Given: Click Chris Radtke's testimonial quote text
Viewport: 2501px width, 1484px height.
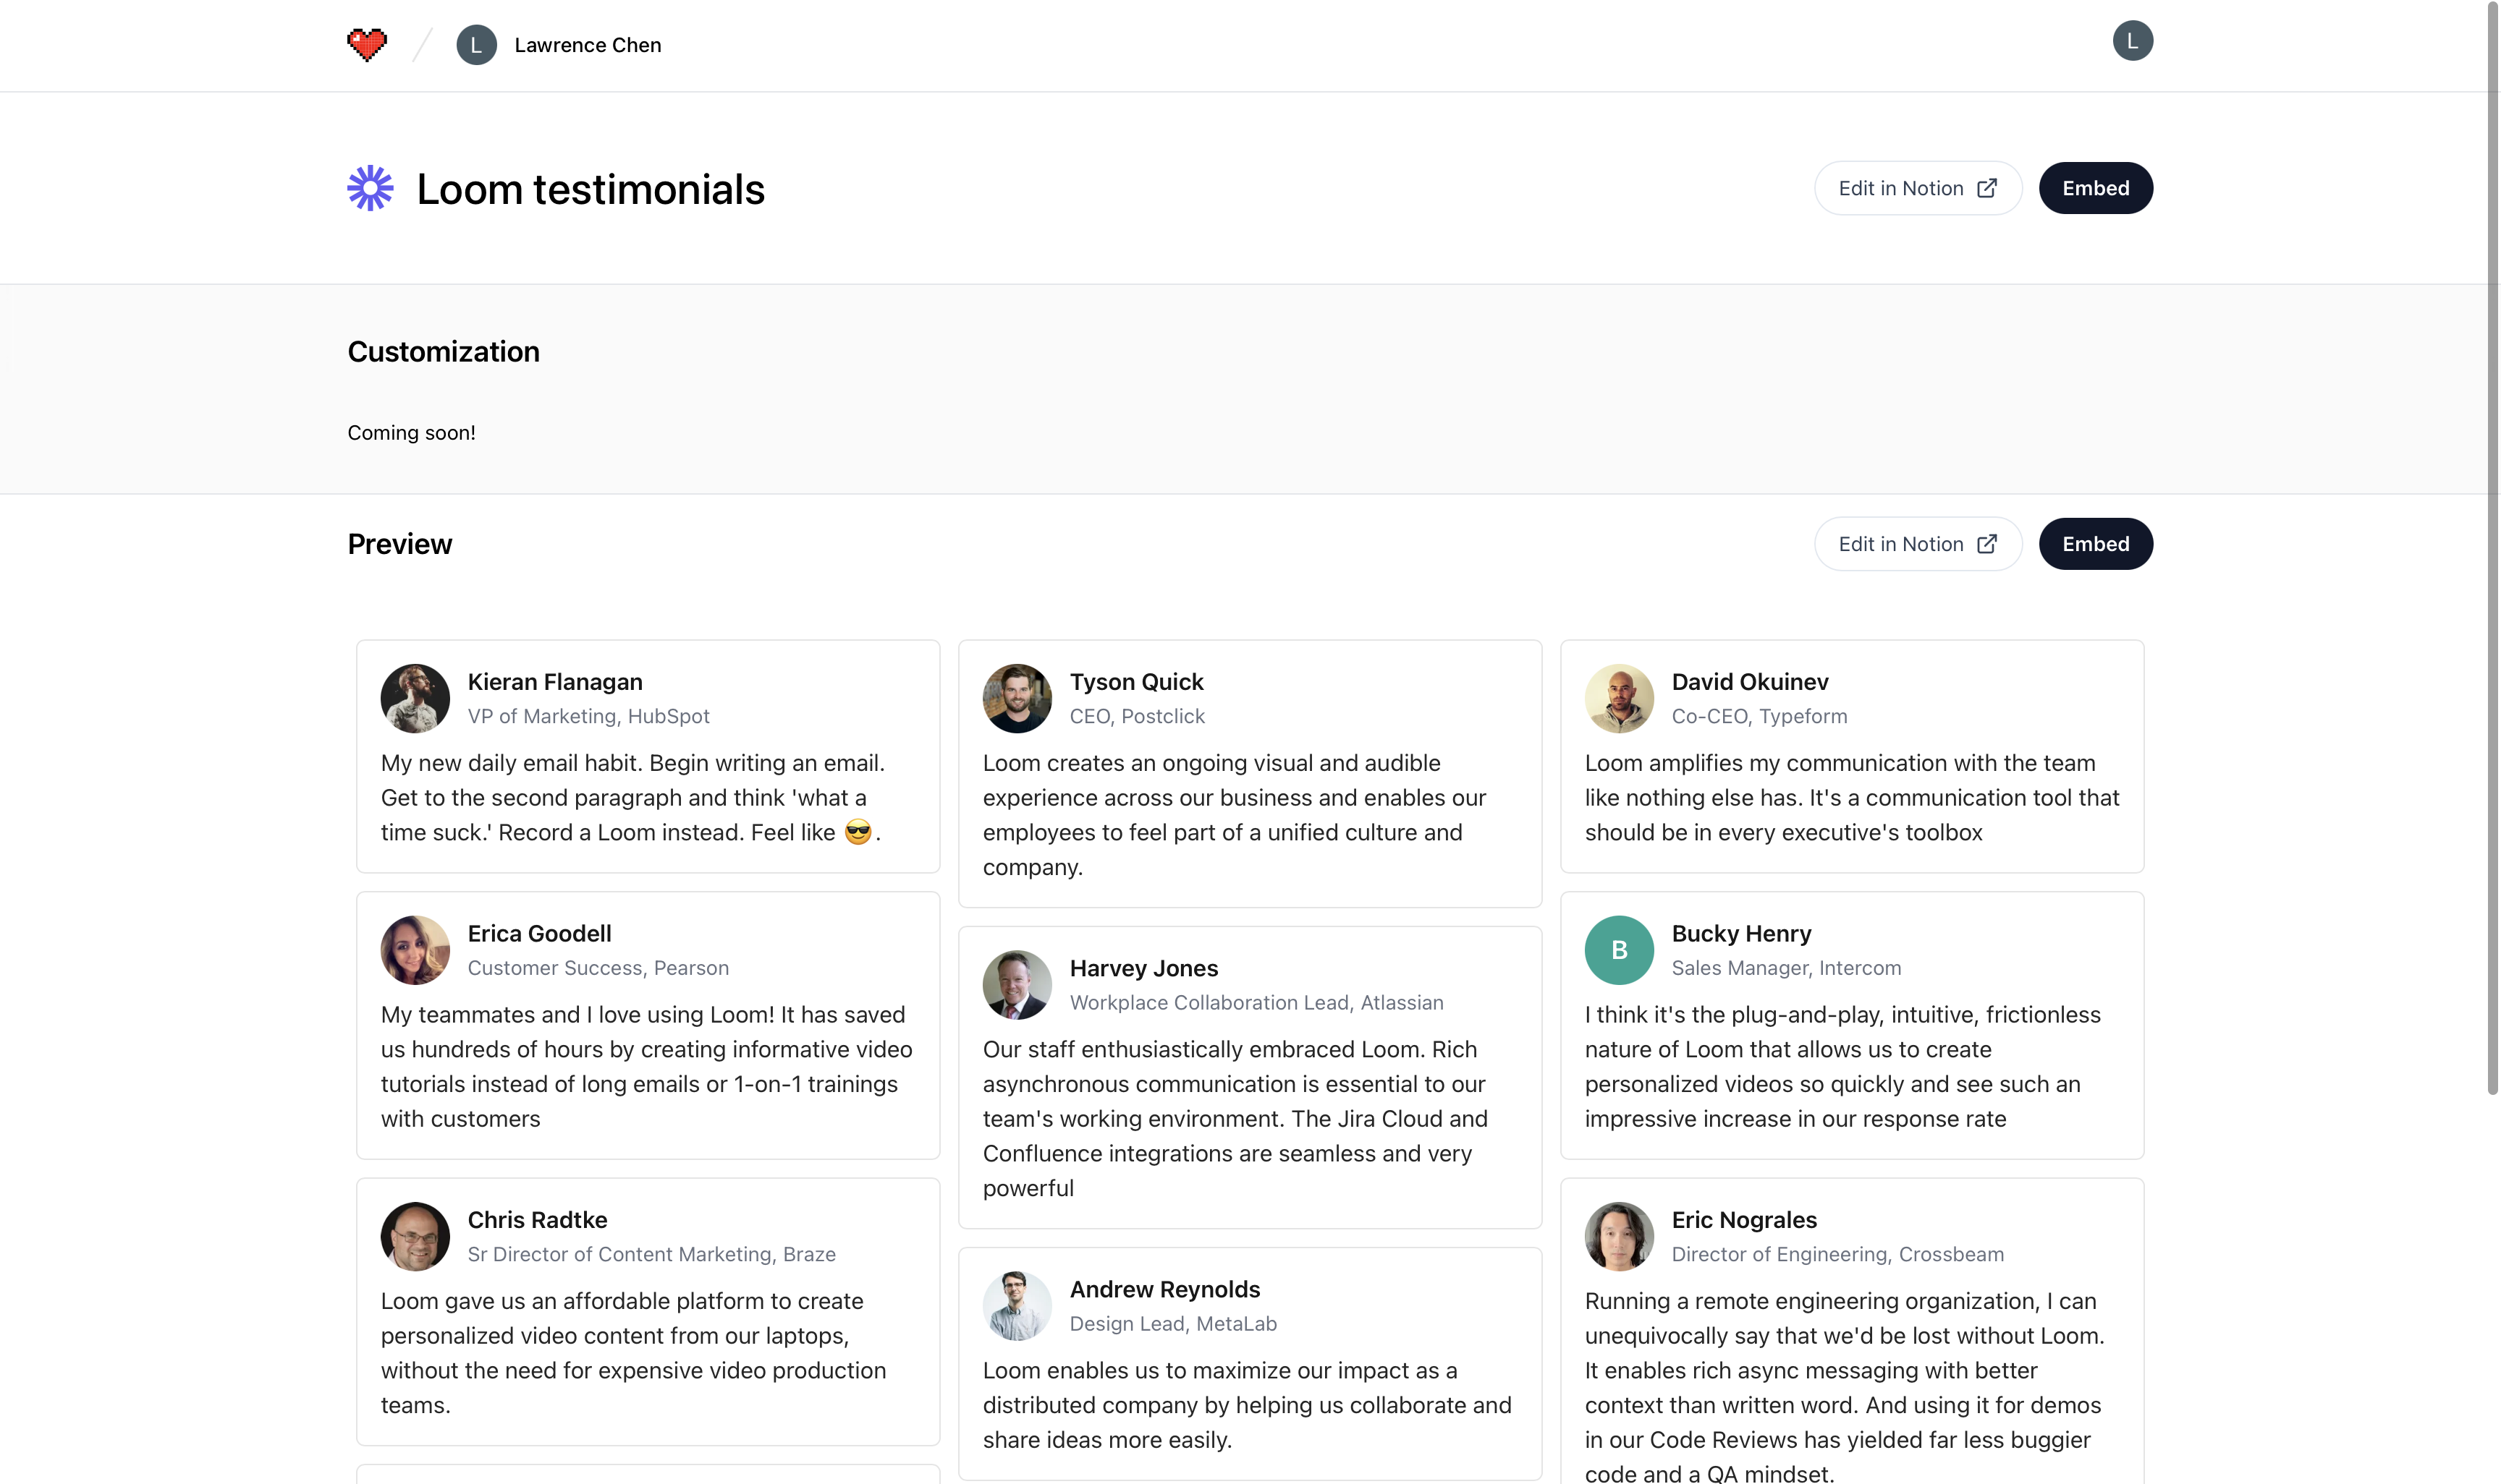Looking at the screenshot, I should (x=633, y=1354).
